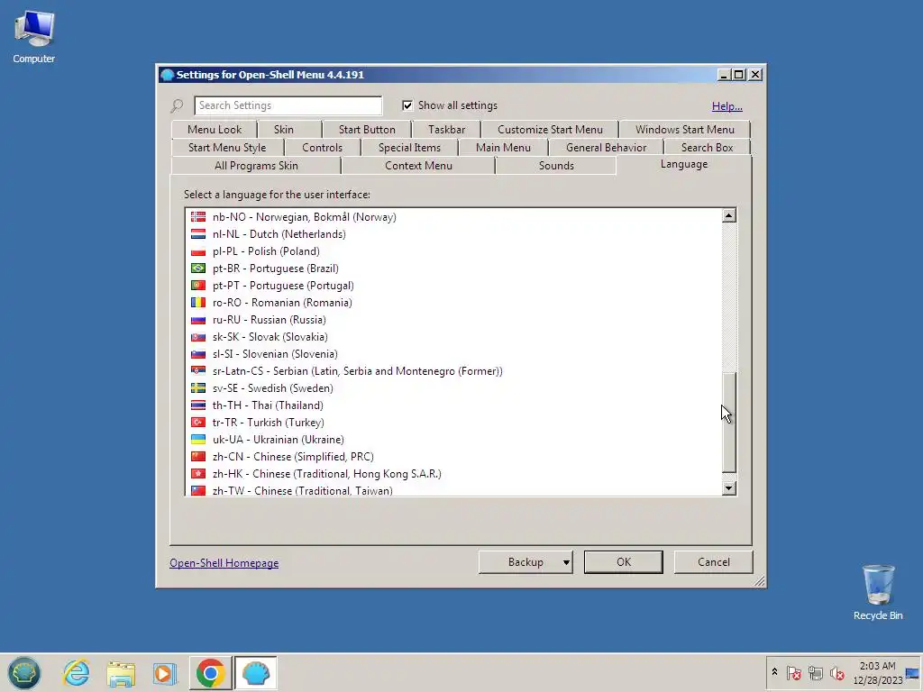Open the Sounds tab

tap(556, 166)
